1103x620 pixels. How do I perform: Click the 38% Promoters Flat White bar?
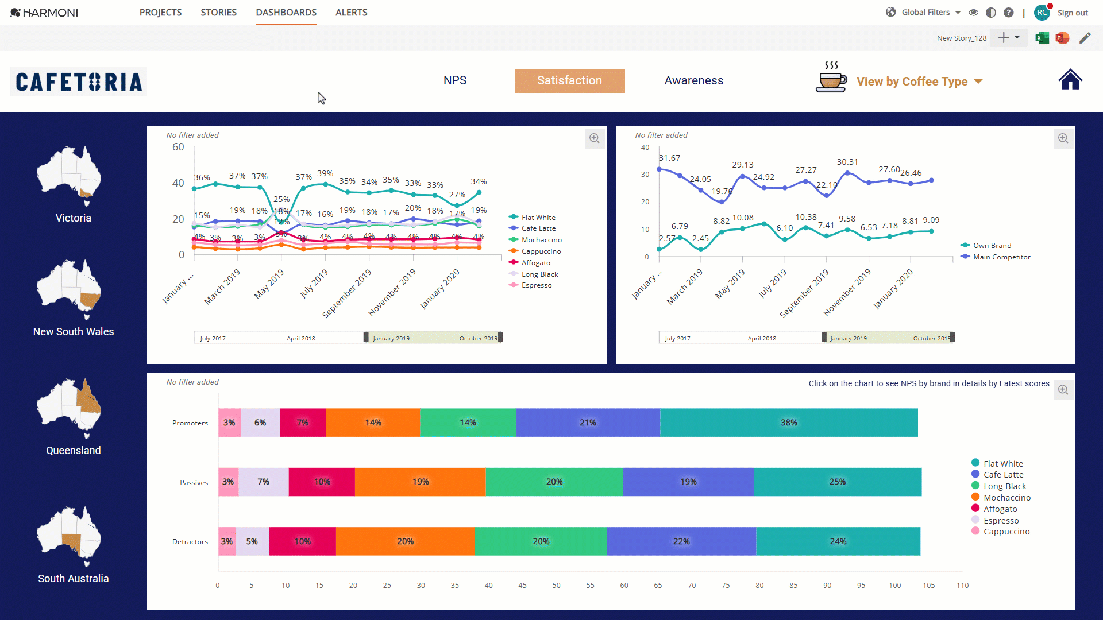(x=789, y=423)
